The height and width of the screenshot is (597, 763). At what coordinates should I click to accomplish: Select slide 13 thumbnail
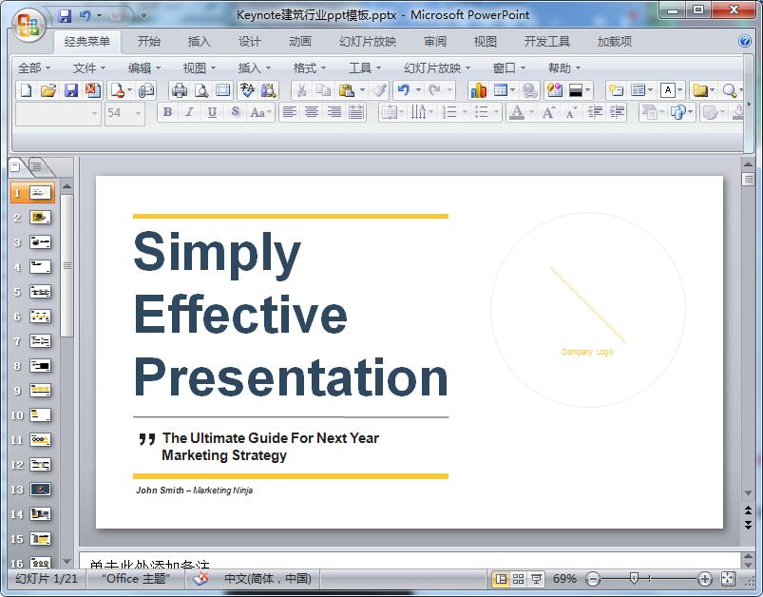click(41, 489)
